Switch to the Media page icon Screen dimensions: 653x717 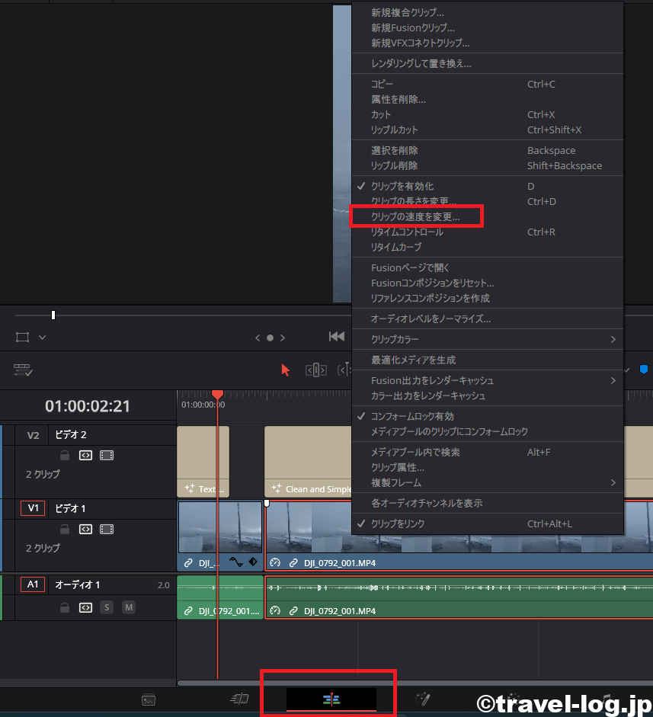coord(149,699)
